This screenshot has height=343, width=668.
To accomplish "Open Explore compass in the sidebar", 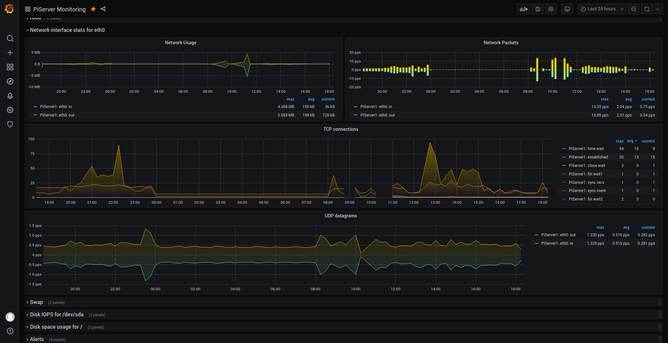I will coord(10,81).
